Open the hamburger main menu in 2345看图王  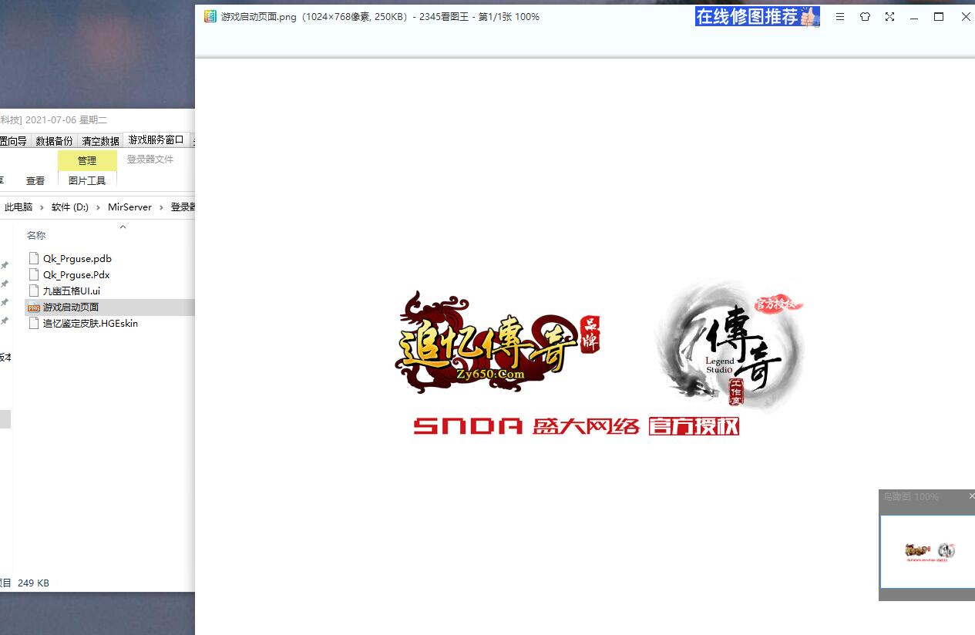840,16
